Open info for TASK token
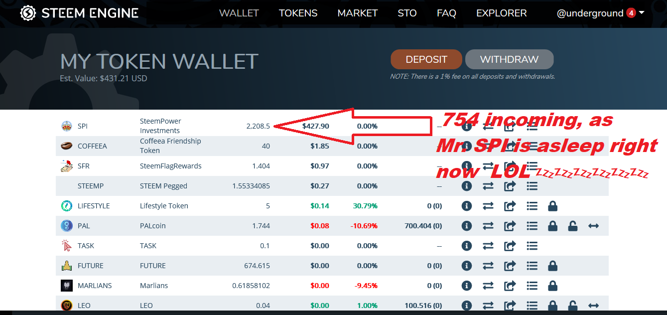 pos(467,246)
